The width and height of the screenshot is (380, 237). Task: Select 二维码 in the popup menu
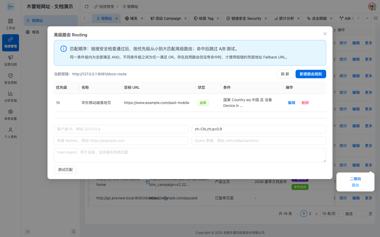pyautogui.click(x=355, y=179)
